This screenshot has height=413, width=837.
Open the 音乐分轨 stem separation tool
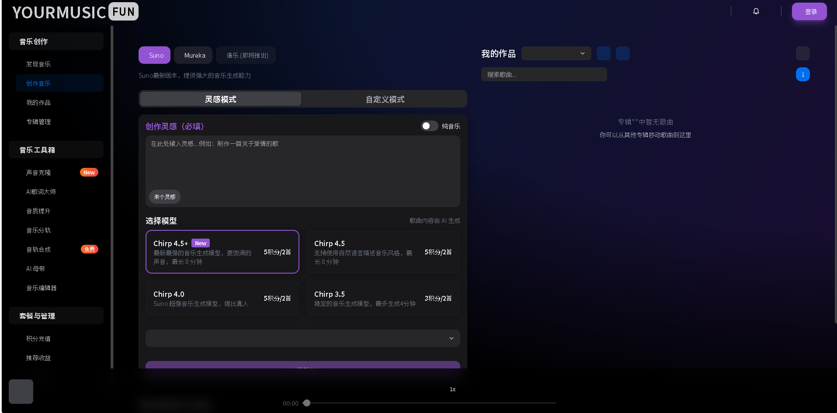[38, 230]
